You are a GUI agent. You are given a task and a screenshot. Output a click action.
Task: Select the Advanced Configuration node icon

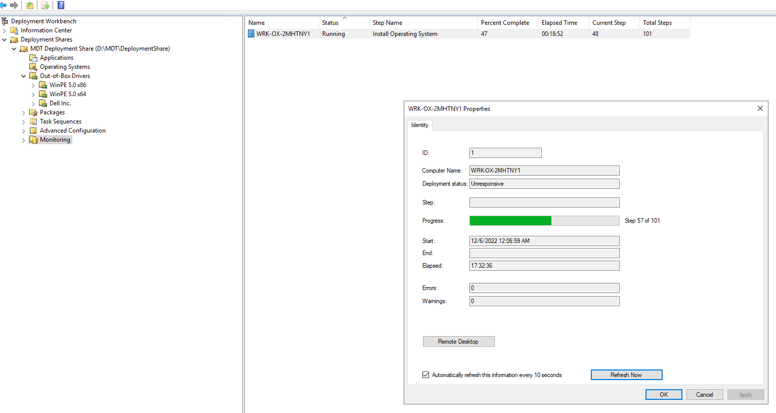click(x=32, y=130)
